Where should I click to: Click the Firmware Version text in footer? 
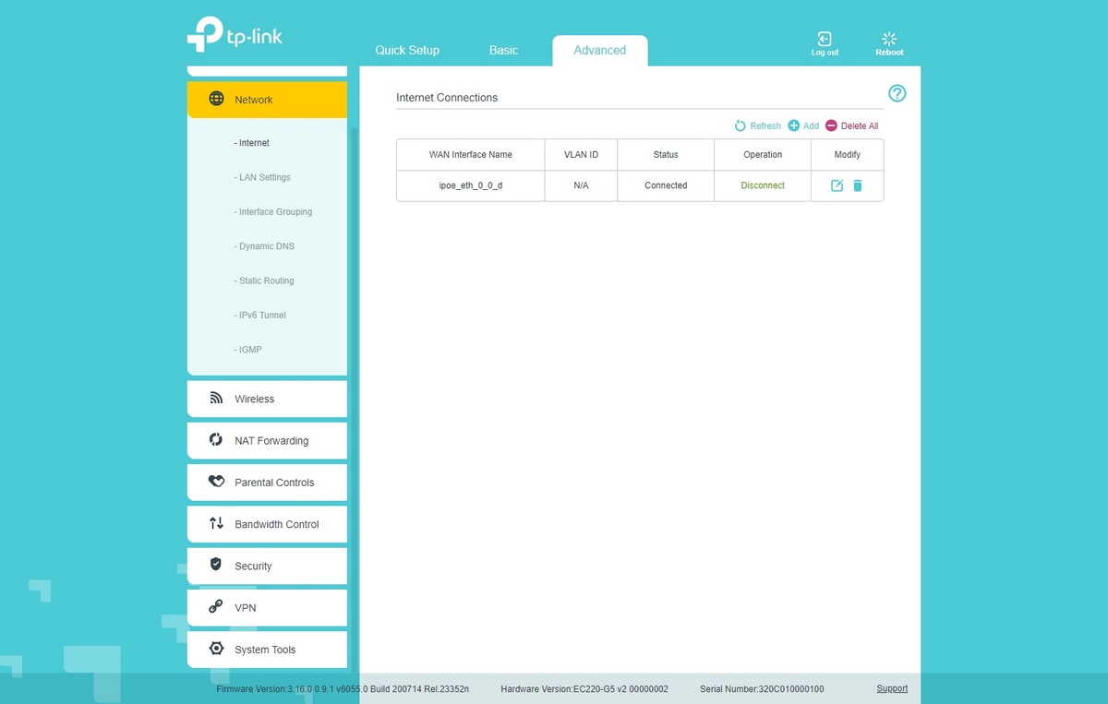point(343,689)
